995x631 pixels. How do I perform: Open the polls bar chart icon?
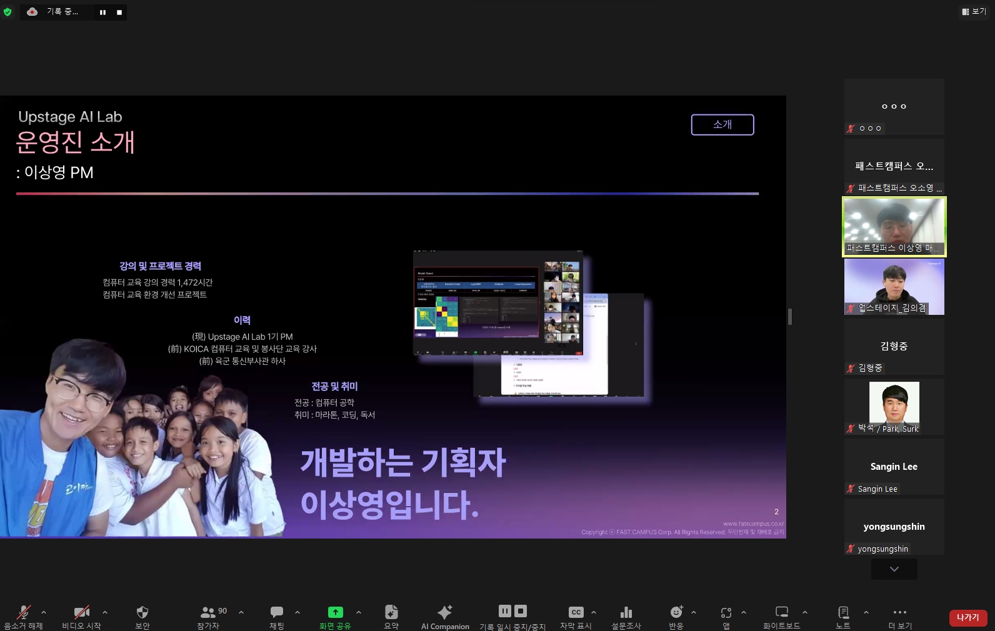click(626, 612)
